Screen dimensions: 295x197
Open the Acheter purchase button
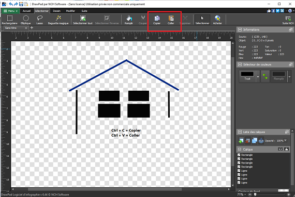pyautogui.click(x=217, y=20)
